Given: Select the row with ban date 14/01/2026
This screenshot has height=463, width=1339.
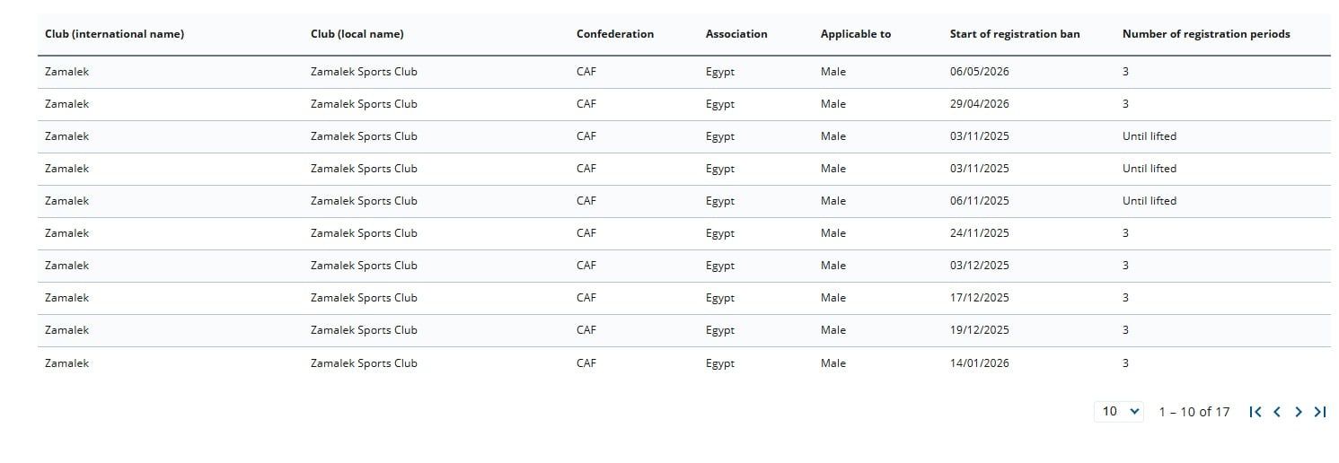Looking at the screenshot, I should [x=684, y=363].
